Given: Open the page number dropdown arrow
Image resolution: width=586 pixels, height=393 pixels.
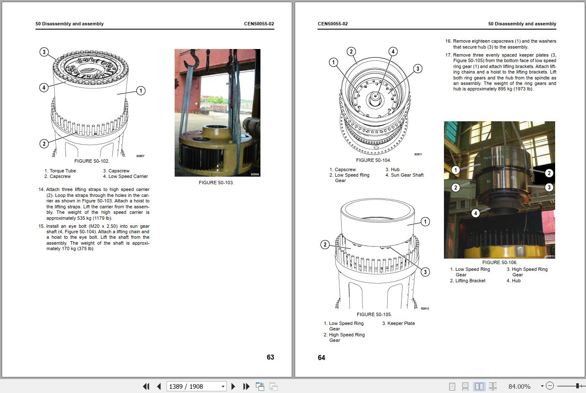Looking at the screenshot, I should (223, 386).
